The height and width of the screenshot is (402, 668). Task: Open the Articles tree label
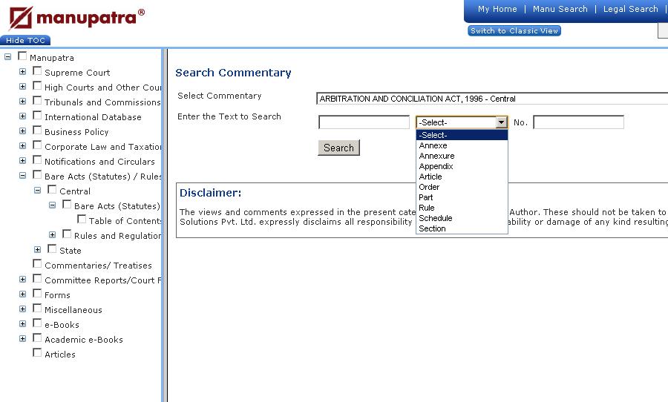60,355
